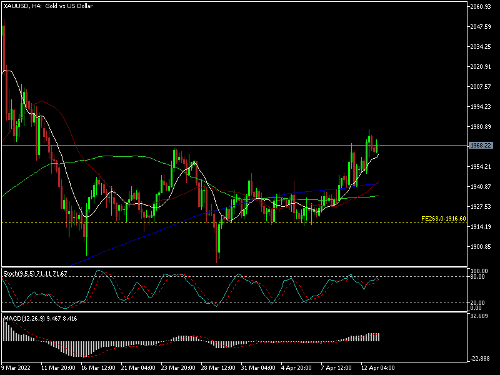Click the MACD(12,26,9) indicator label

(x=39, y=318)
